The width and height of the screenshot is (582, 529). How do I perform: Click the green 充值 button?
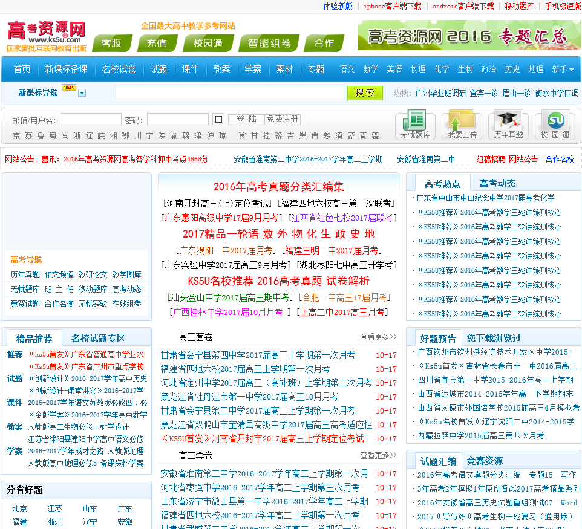point(157,43)
